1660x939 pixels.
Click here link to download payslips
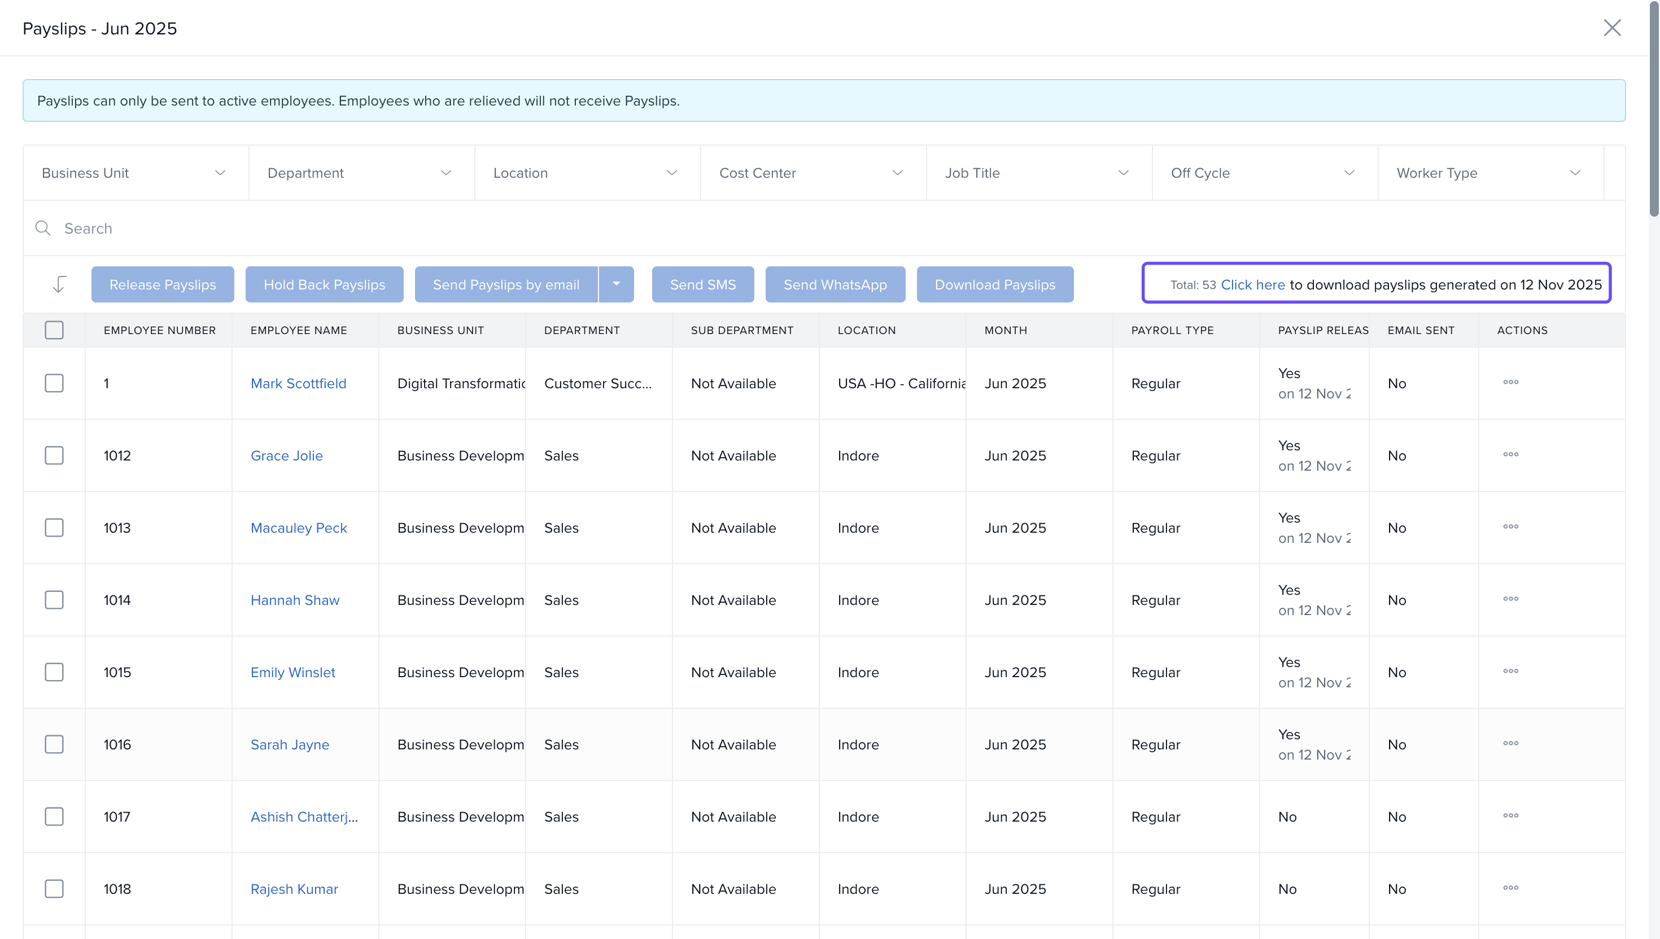point(1252,284)
